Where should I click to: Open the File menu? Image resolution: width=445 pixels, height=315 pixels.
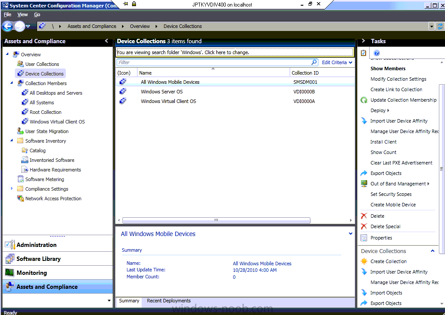point(7,14)
